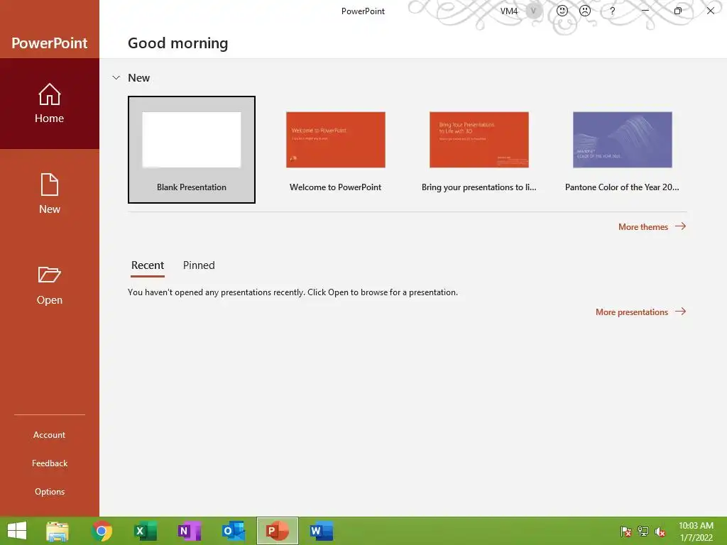The height and width of the screenshot is (545, 727).
Task: Go to the Open folder page
Action: click(50, 285)
